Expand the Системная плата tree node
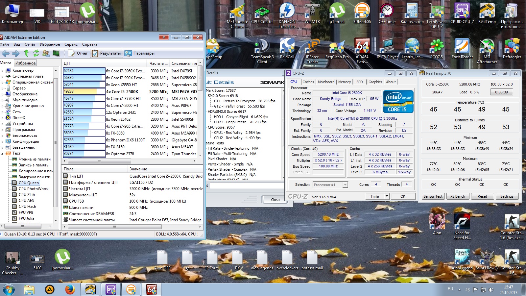526x296 pixels. click(3, 76)
